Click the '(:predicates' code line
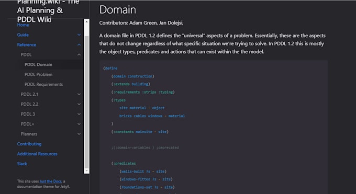Image resolution: width=356 pixels, height=194 pixels. click(x=124, y=163)
